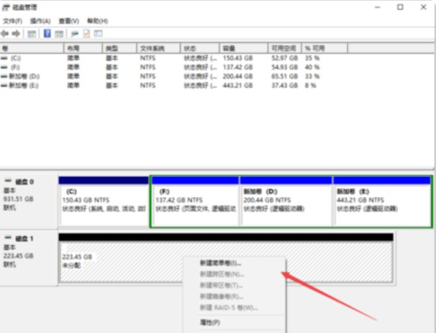The height and width of the screenshot is (333, 439).
Task: Click greyed-out 新建 RAID-5 卷(W)... entry
Action: coord(229,308)
